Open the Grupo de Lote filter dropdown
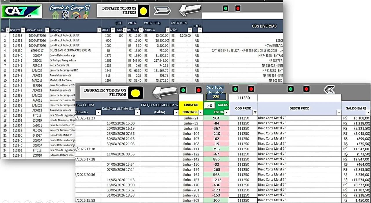 (47, 30)
